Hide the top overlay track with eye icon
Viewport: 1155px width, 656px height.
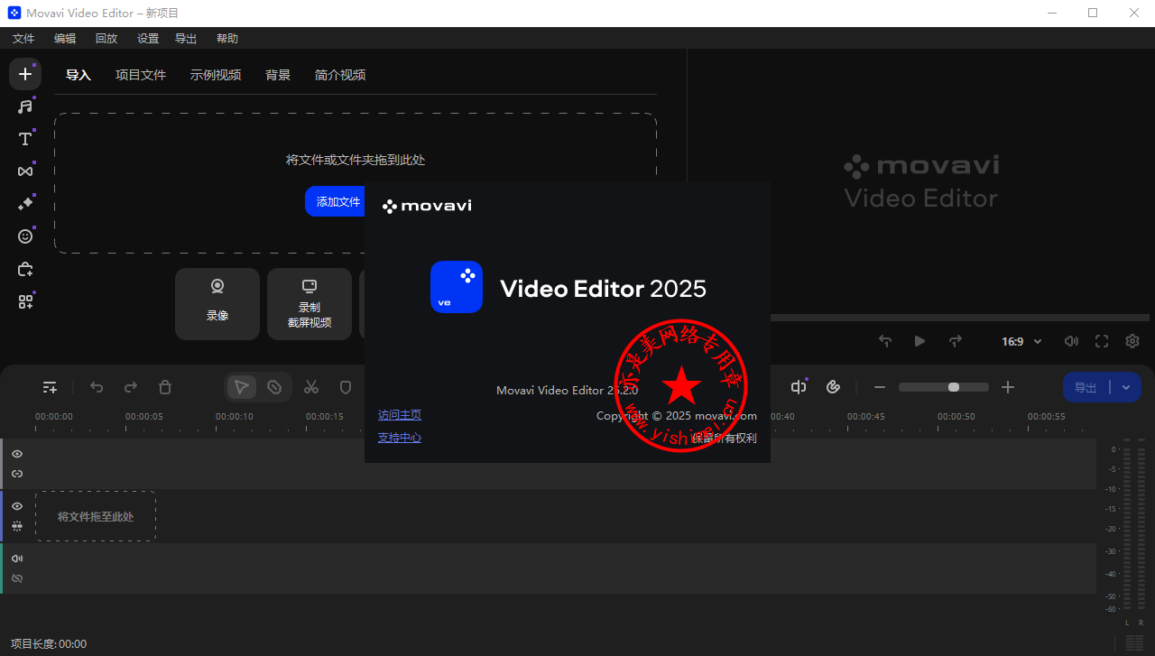17,454
